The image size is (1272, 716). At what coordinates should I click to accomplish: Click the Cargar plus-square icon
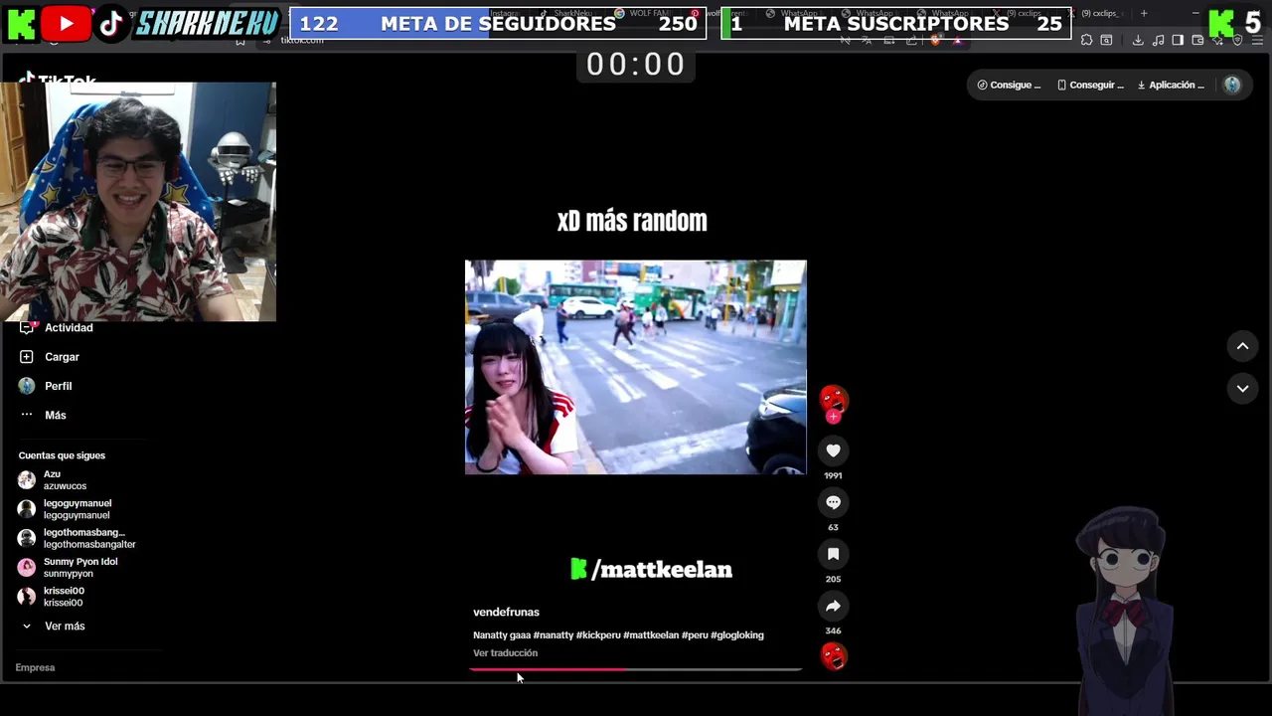[x=27, y=357]
